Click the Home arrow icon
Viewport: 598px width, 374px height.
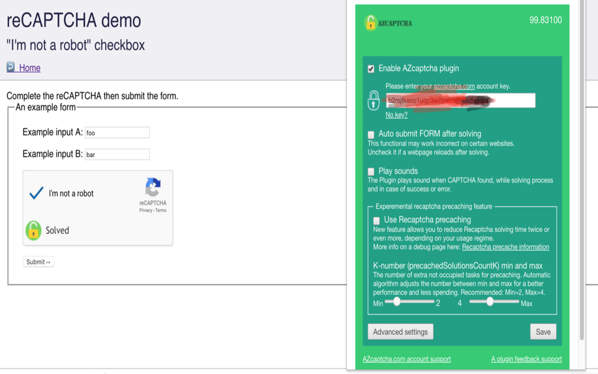11,67
